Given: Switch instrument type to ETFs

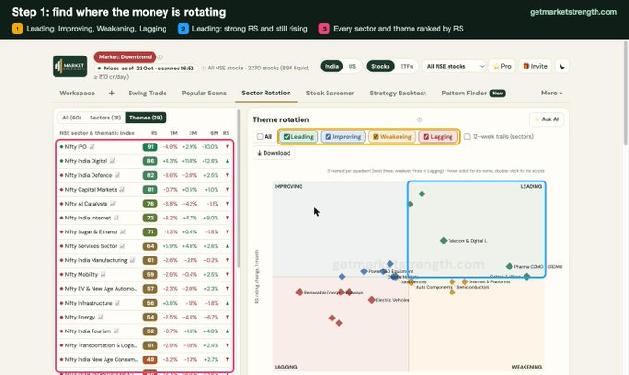Looking at the screenshot, I should click(x=406, y=66).
